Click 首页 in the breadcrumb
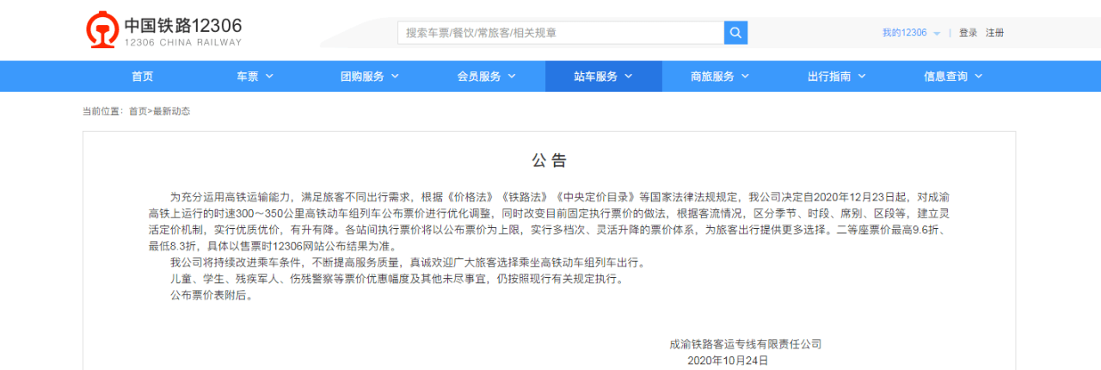1101x370 pixels. pos(138,111)
